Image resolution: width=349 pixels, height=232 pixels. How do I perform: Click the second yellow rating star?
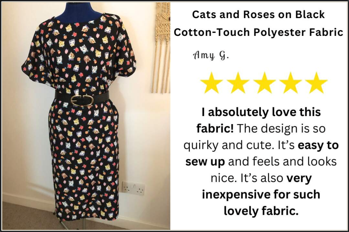point(238,83)
